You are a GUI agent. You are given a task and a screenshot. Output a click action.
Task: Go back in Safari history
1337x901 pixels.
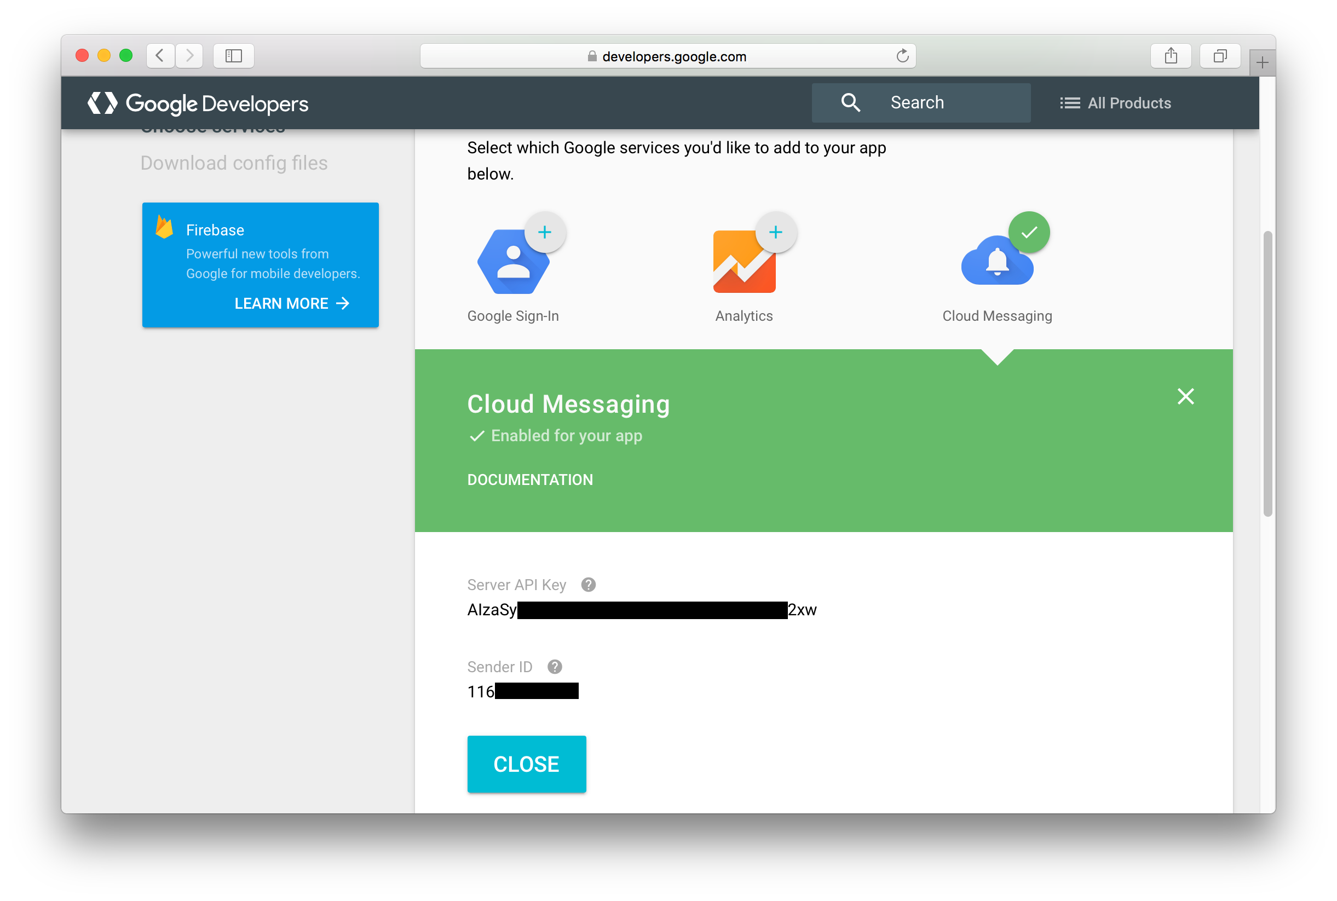160,56
